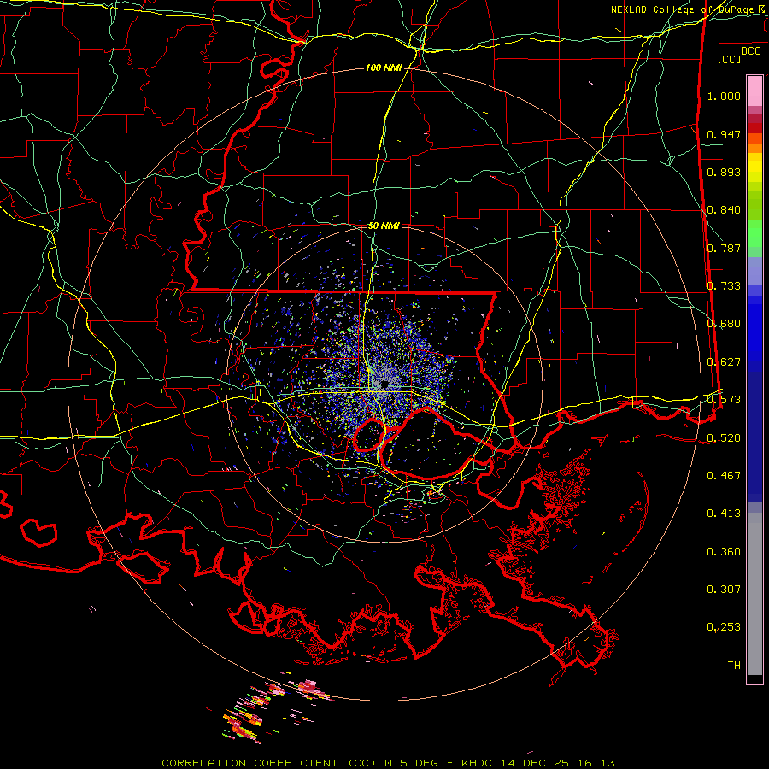Click the KHDC station identifier in caption
Image resolution: width=769 pixels, height=769 pixels.
(x=478, y=763)
